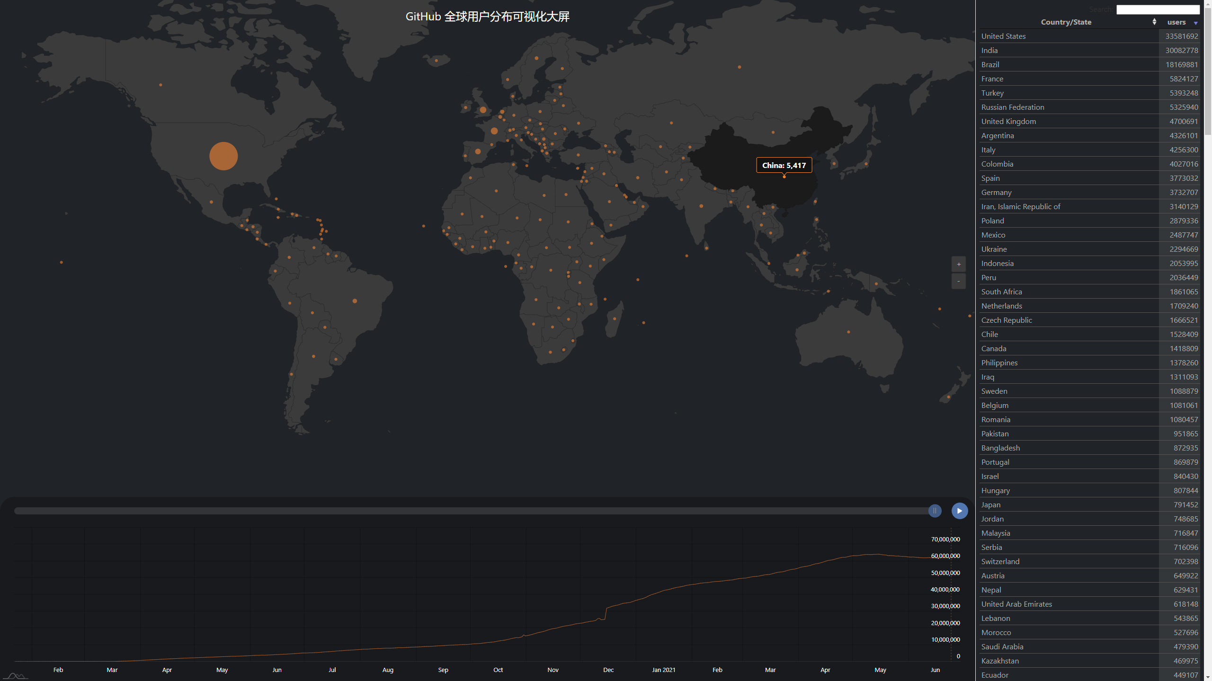Select the Philippines row
Viewport: 1212px width, 681px height.
click(x=1089, y=363)
